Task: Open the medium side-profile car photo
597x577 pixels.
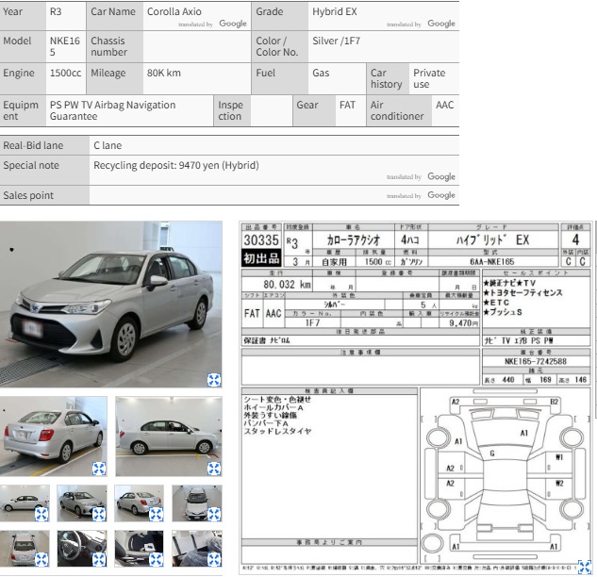Action: [169, 437]
